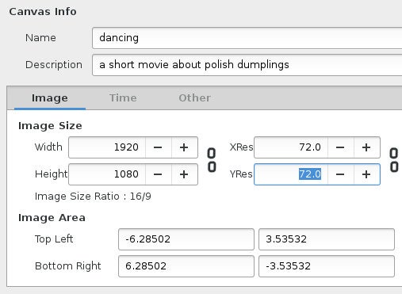Switch to the Other tab
The height and width of the screenshot is (294, 402).
(194, 98)
